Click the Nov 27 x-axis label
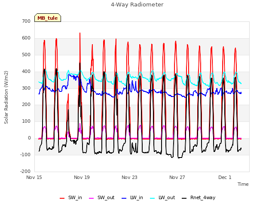The width and height of the screenshot is (275, 206). pyautogui.click(x=177, y=177)
